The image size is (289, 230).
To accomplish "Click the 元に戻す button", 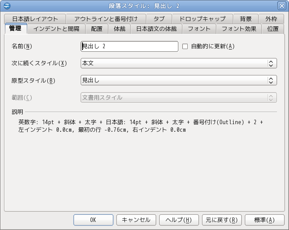I will click(x=222, y=220).
